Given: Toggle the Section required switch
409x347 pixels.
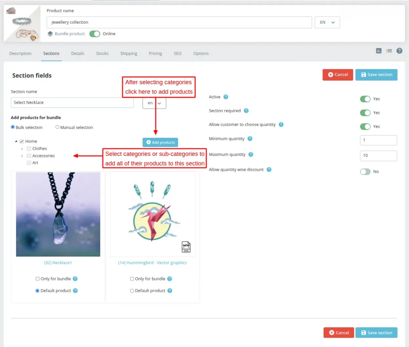Looking at the screenshot, I should [x=365, y=113].
